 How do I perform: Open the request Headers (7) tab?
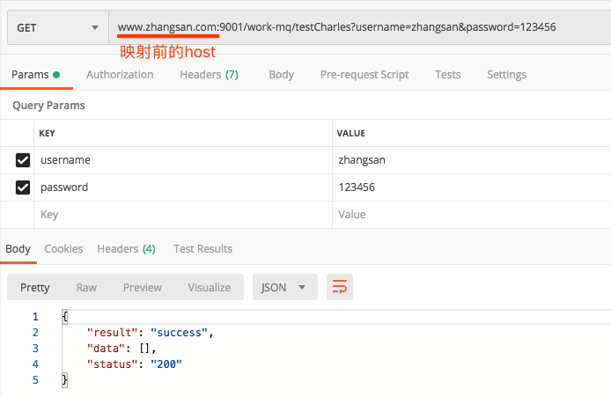[209, 75]
